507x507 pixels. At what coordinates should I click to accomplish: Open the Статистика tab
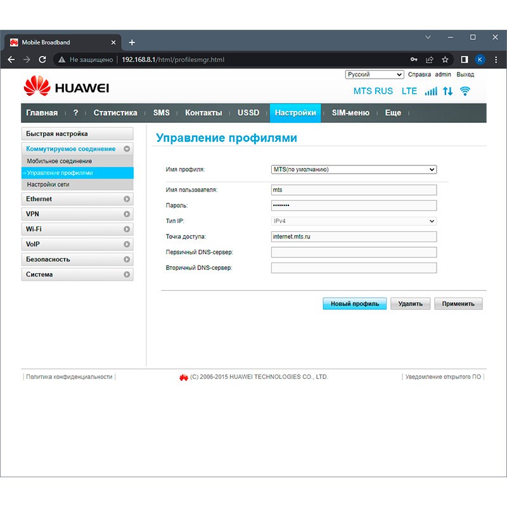[115, 113]
